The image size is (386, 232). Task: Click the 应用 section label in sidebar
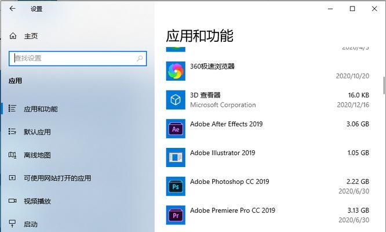point(15,81)
